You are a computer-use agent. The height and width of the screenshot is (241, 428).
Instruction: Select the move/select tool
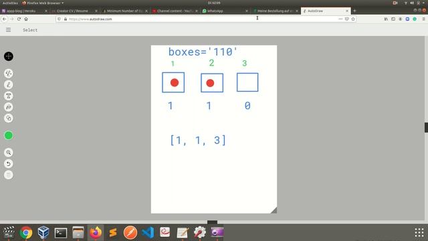(9, 56)
